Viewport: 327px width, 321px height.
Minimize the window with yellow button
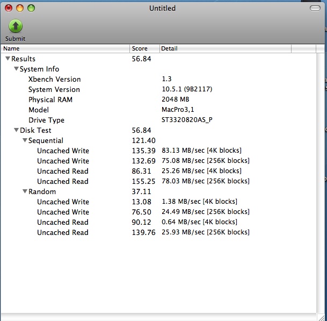pos(20,8)
